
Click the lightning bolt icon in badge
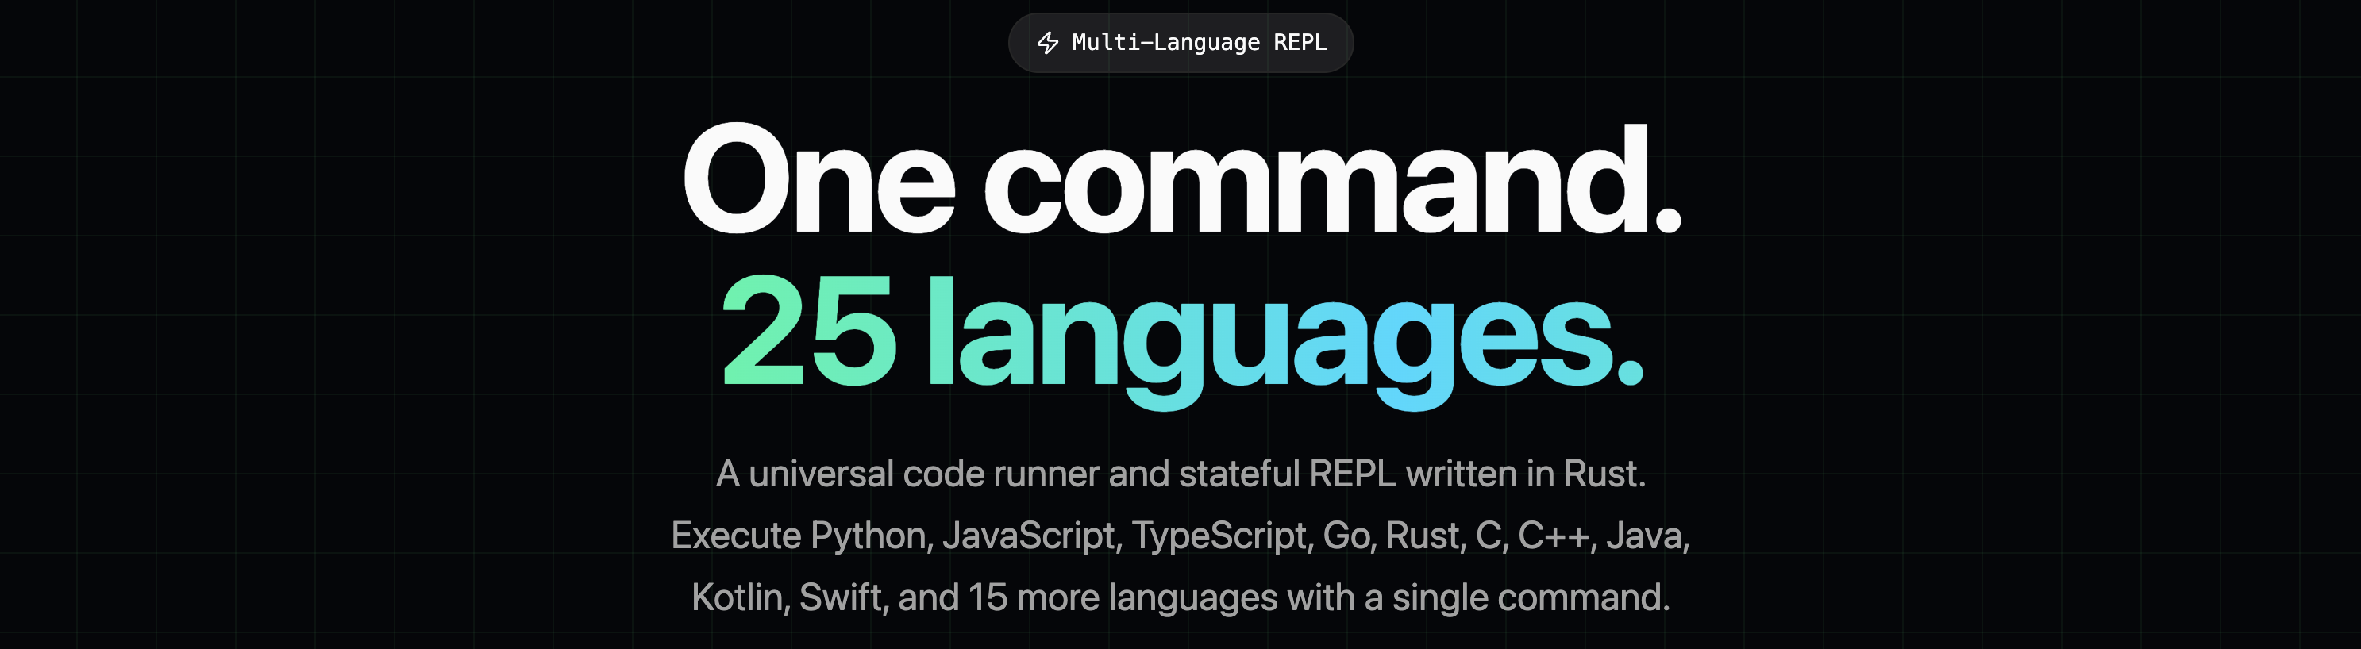1048,43
